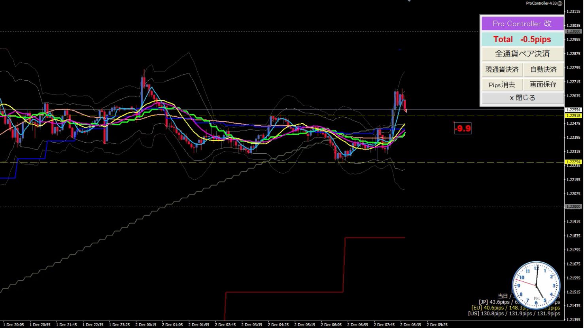The image size is (584, 328).
Task: Click the 1.22795 price scale value
Action: pyautogui.click(x=573, y=68)
